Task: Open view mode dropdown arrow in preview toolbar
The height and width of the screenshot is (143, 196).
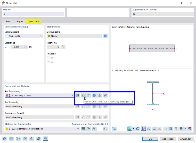Action: (133, 129)
